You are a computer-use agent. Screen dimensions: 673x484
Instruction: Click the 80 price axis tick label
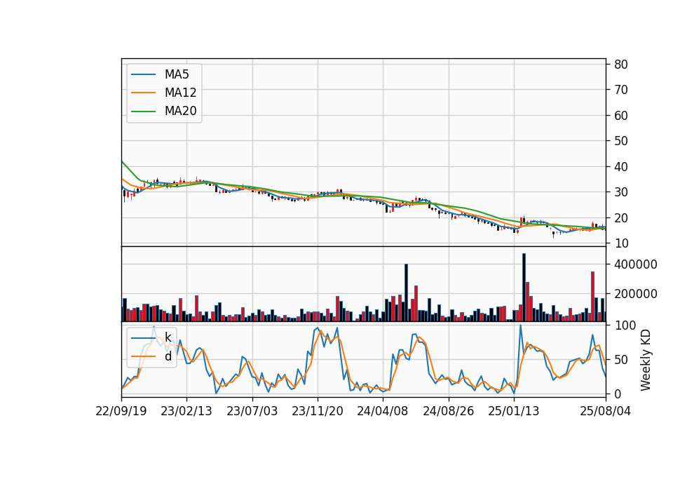click(x=620, y=65)
